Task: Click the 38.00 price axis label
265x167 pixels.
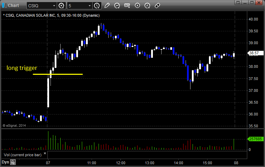Action: [254, 66]
